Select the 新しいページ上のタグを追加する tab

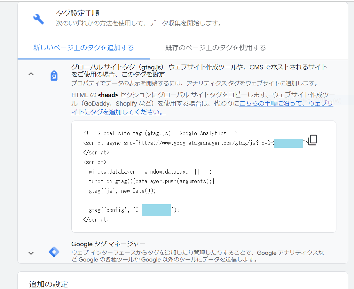[83, 48]
